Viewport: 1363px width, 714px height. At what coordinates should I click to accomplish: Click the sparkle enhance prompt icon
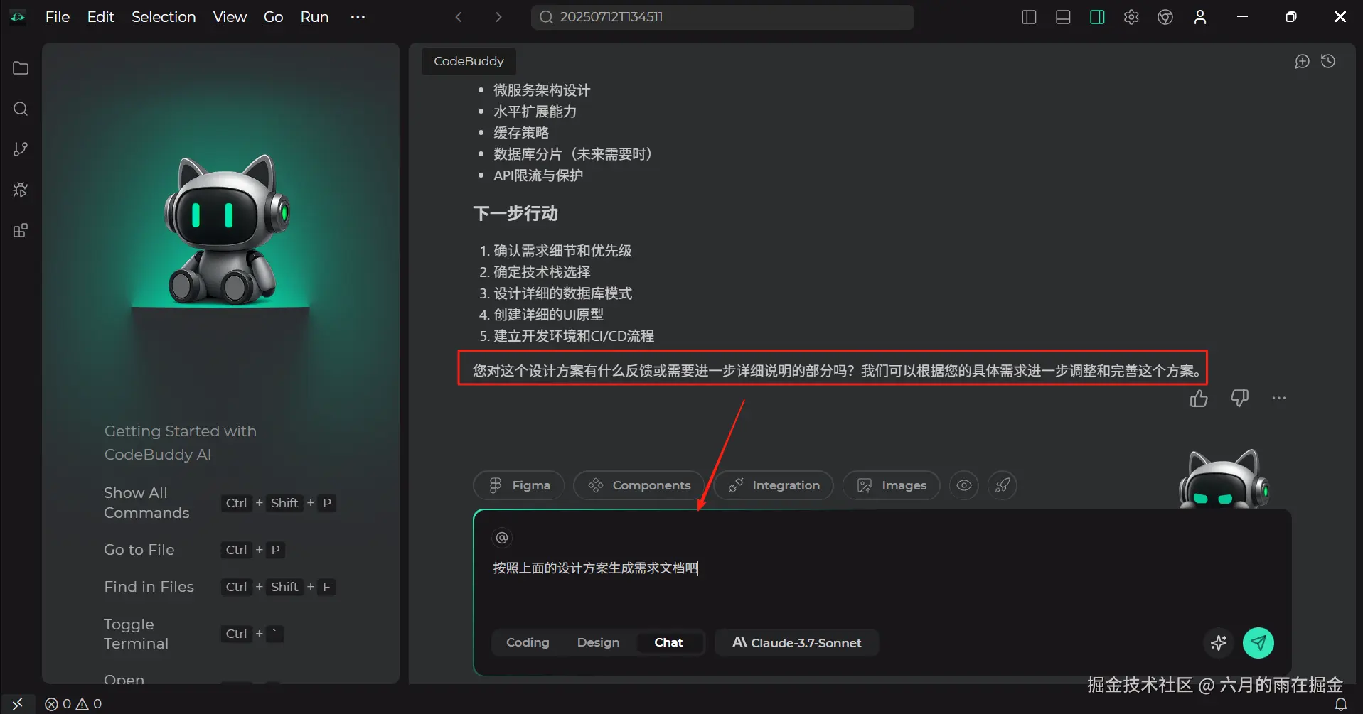[x=1219, y=643]
